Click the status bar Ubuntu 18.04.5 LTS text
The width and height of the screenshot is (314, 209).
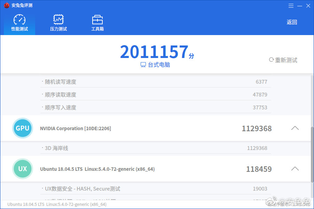point(57,204)
